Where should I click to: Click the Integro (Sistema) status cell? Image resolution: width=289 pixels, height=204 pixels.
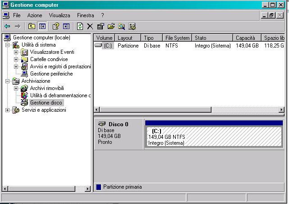pyautogui.click(x=213, y=46)
